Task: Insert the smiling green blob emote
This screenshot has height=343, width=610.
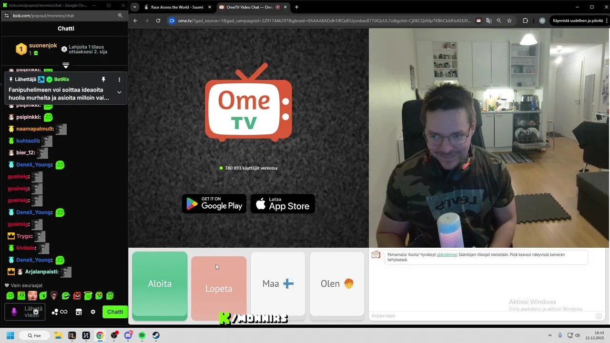Action: click(x=10, y=296)
